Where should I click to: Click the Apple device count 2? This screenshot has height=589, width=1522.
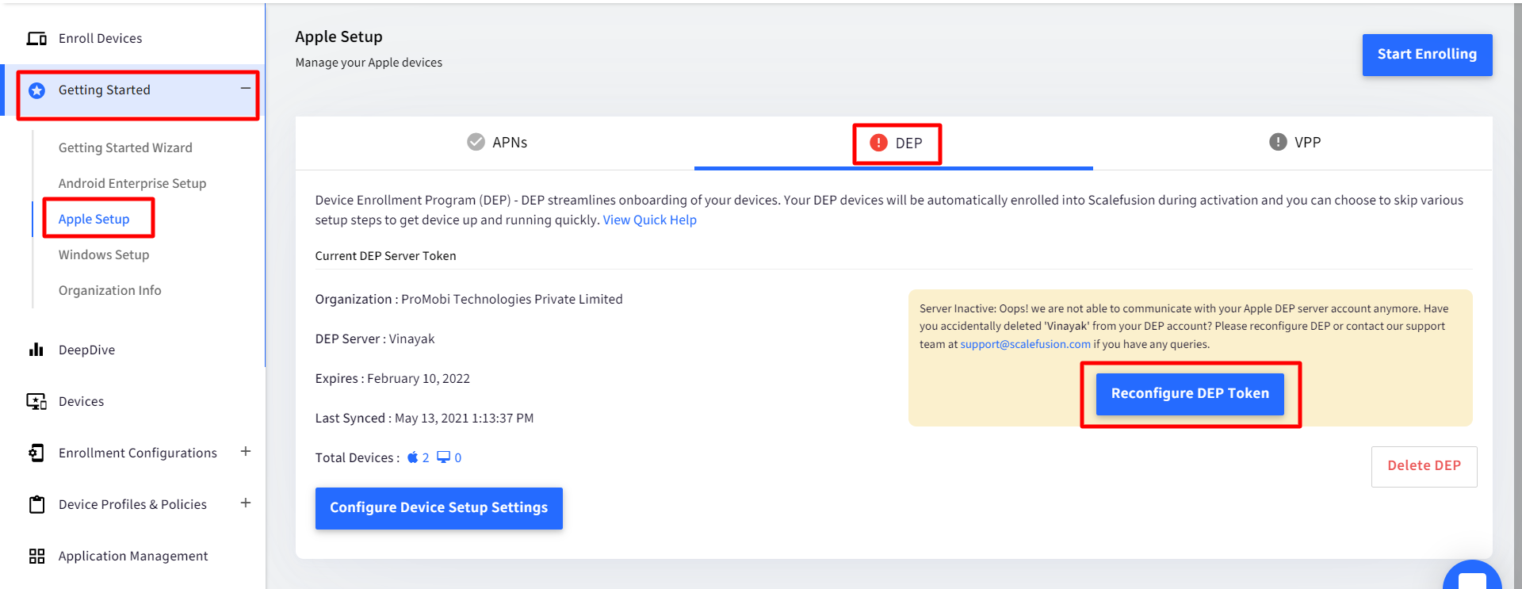point(426,457)
